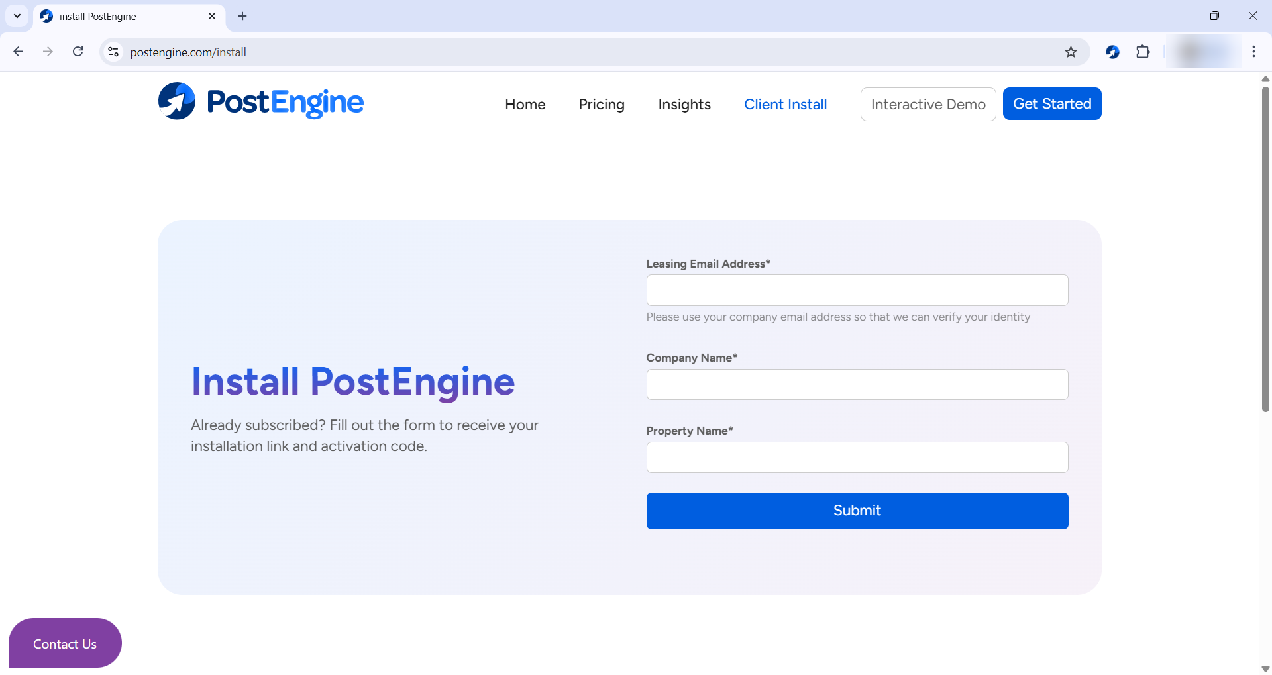Reload the PostEngine install page

pyautogui.click(x=78, y=52)
